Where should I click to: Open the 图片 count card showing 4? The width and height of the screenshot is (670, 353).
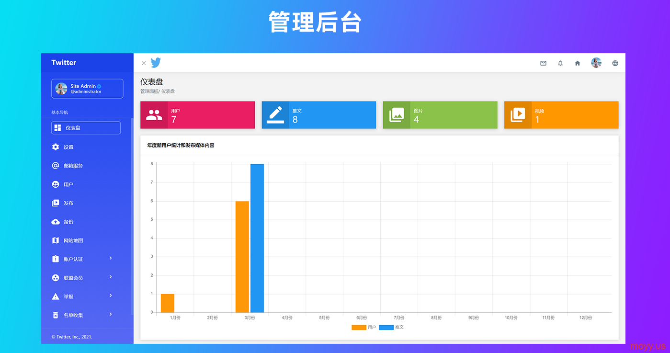[440, 115]
